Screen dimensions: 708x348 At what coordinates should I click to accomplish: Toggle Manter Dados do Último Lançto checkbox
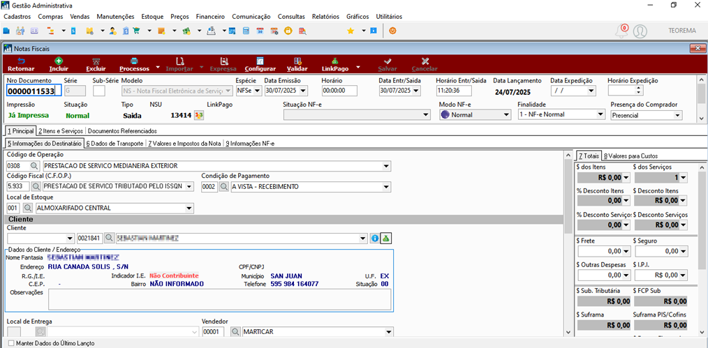coord(11,343)
